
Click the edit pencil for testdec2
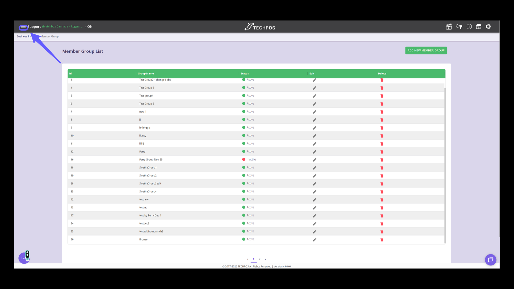[315, 223]
